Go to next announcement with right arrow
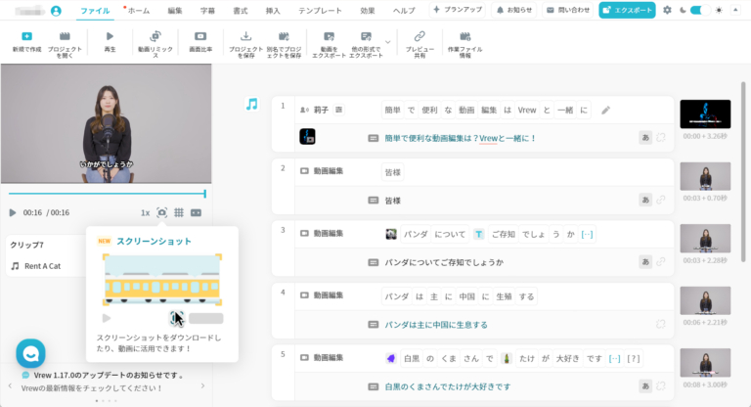Screen dimensions: 751x407 click(203, 385)
